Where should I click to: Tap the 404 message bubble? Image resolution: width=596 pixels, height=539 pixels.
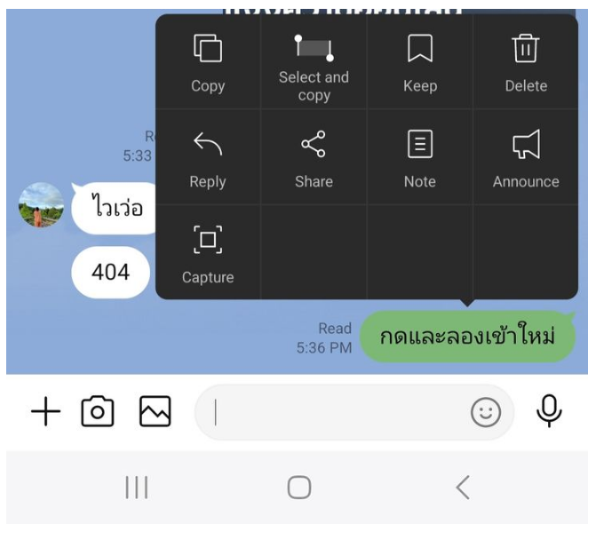coord(110,272)
